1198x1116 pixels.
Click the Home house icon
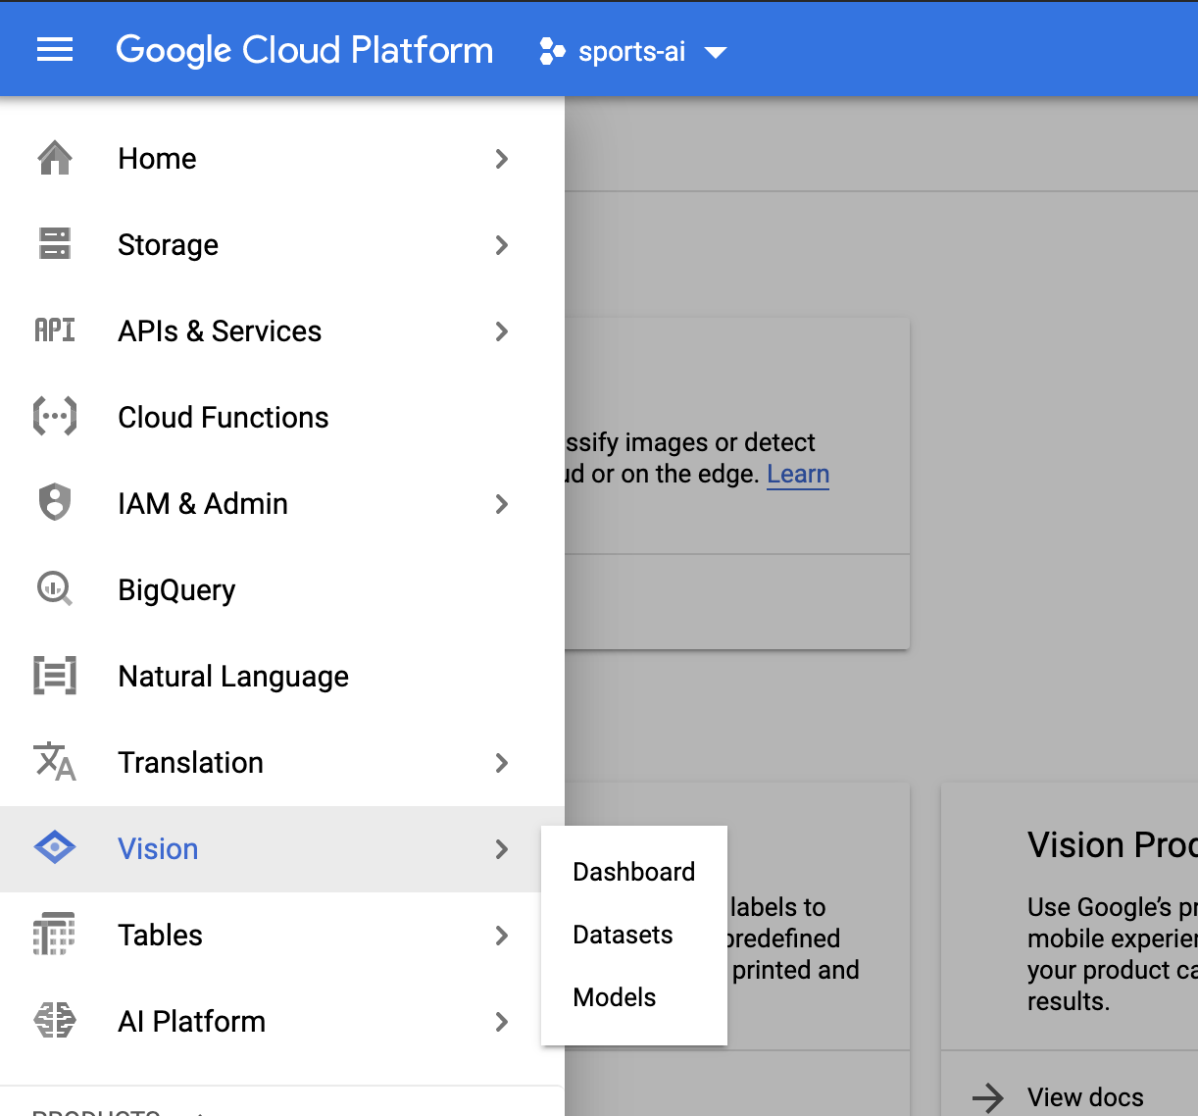point(55,158)
